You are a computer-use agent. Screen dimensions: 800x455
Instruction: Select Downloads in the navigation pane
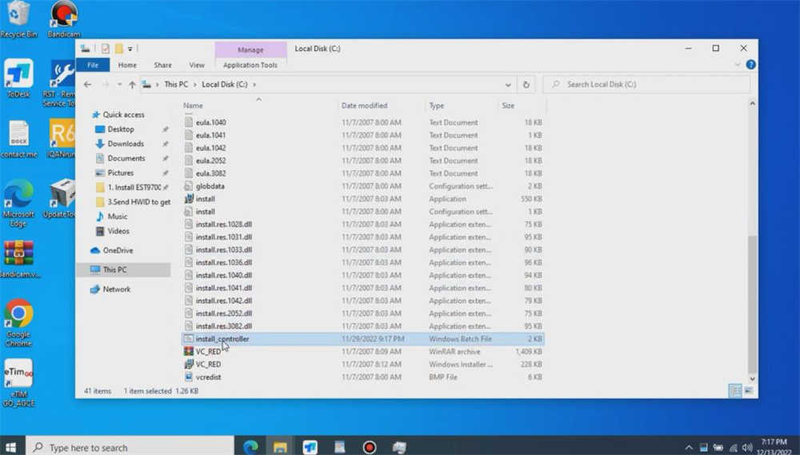click(x=126, y=144)
